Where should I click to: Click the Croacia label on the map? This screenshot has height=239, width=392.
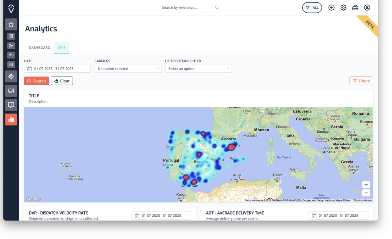point(303,119)
